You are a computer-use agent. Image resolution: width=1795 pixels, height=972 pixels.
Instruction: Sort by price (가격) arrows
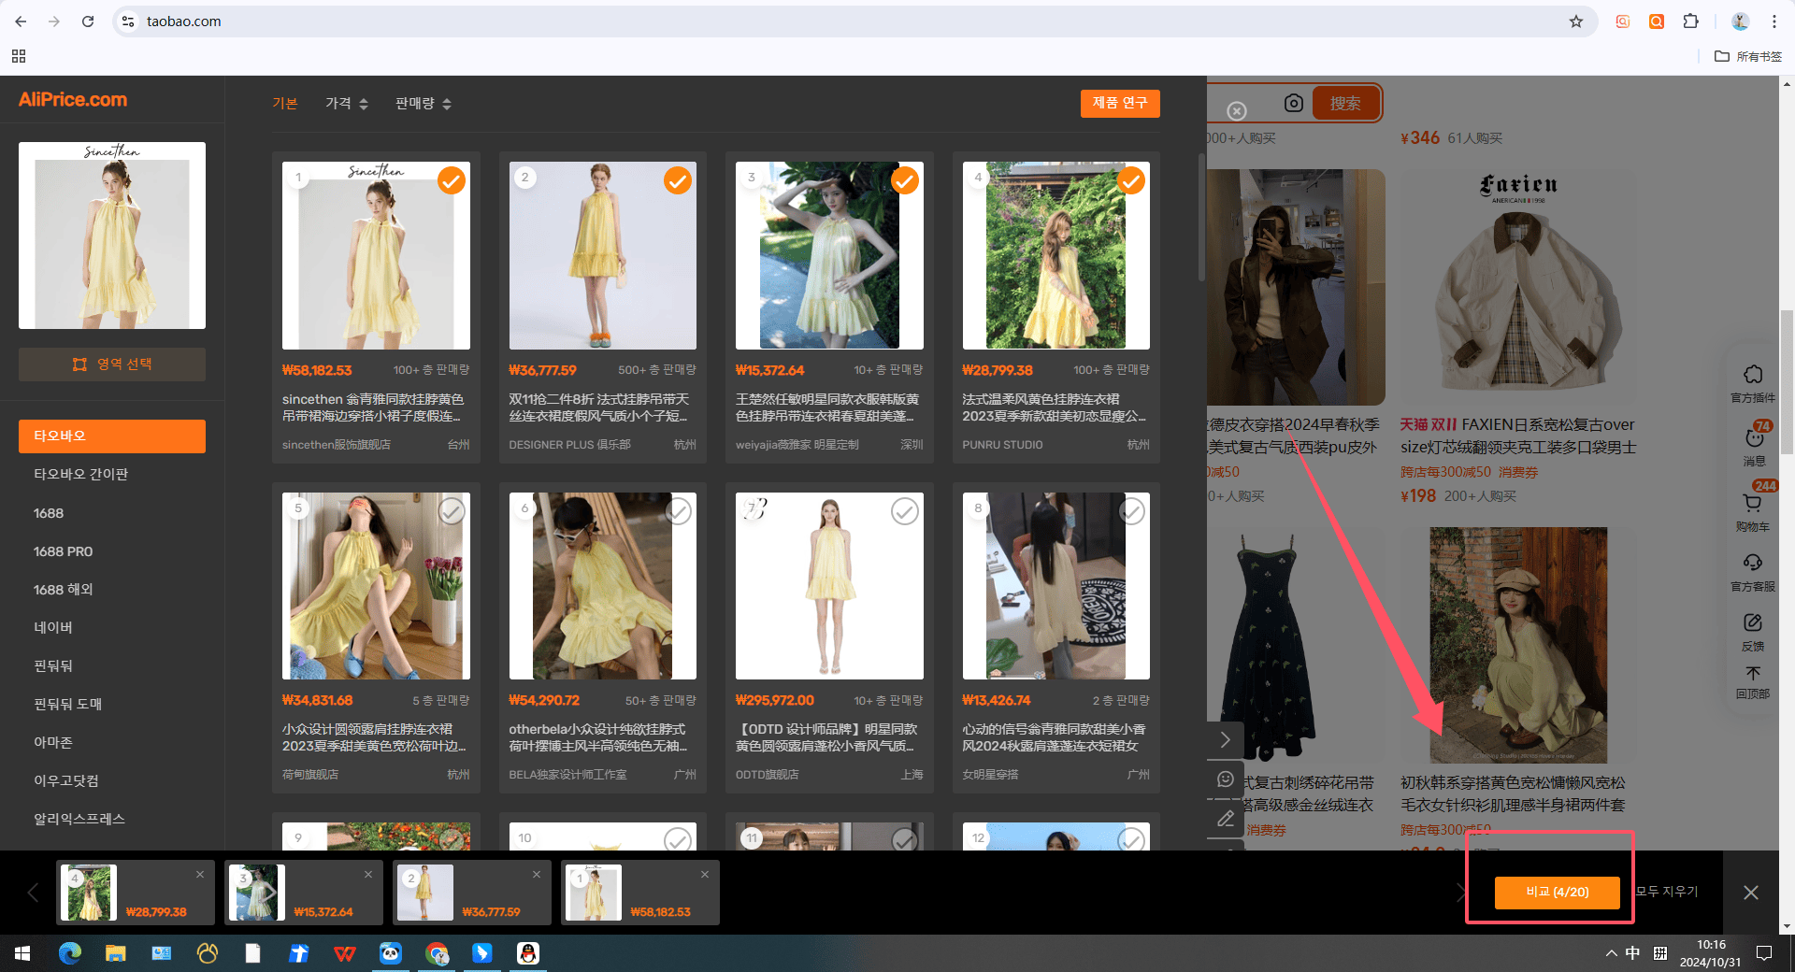coord(347,104)
